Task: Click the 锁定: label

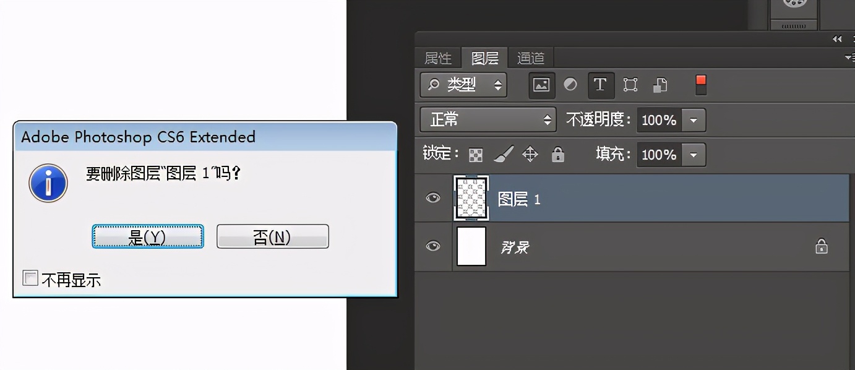Action: pos(441,153)
